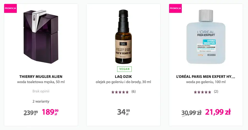Open the Thierry Mugler Alien product title
The width and height of the screenshot is (248, 130).
point(41,77)
